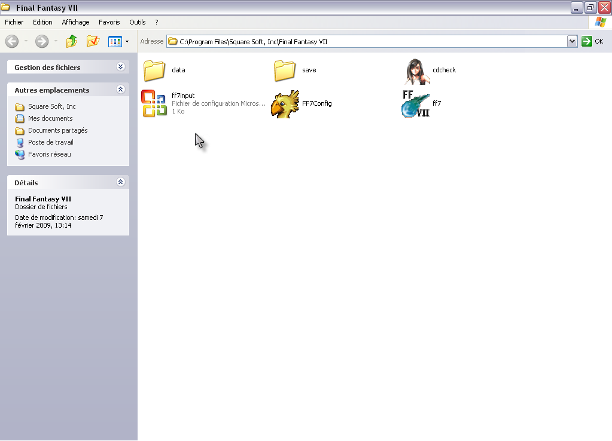Go to Documents partagés link

58,131
